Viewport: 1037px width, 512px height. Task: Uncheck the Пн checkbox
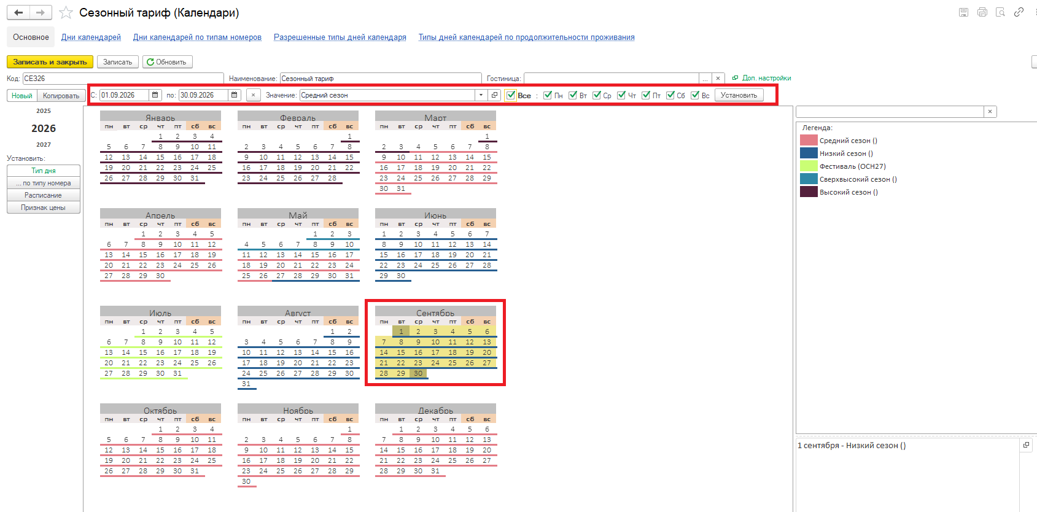[548, 95]
